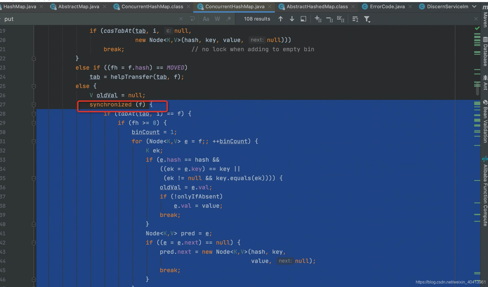This screenshot has width=488, height=287.
Task: Close the ConcurrentHashMap.java tab
Action: (270, 6)
